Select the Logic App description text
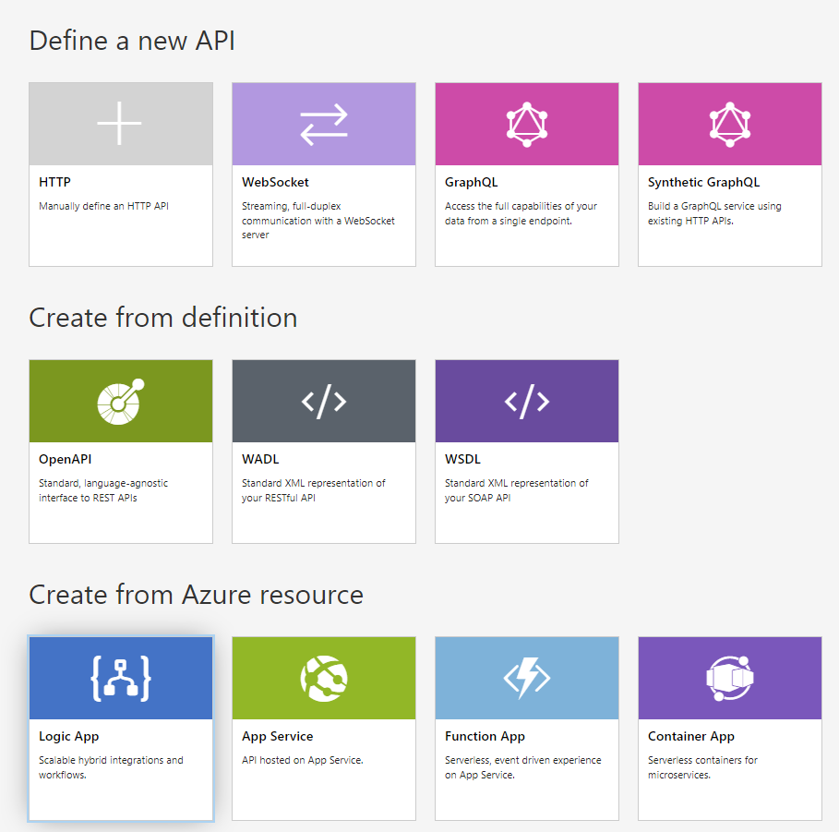 pos(111,767)
